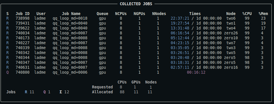Select job ID 740339
The width and height of the screenshot is (274, 104).
[23, 48]
